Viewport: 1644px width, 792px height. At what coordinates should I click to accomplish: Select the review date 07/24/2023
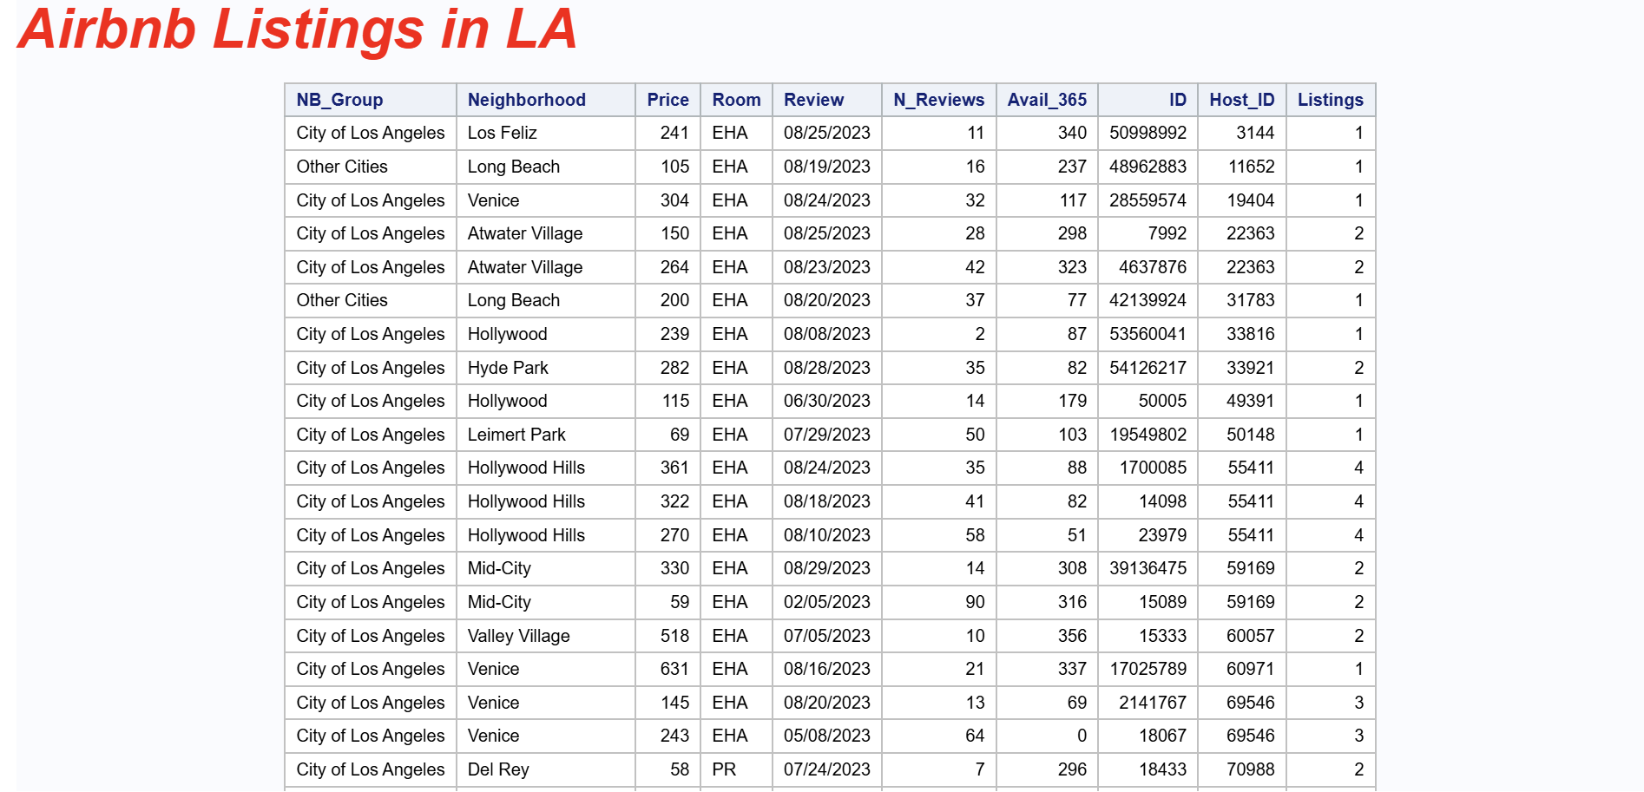click(x=827, y=769)
